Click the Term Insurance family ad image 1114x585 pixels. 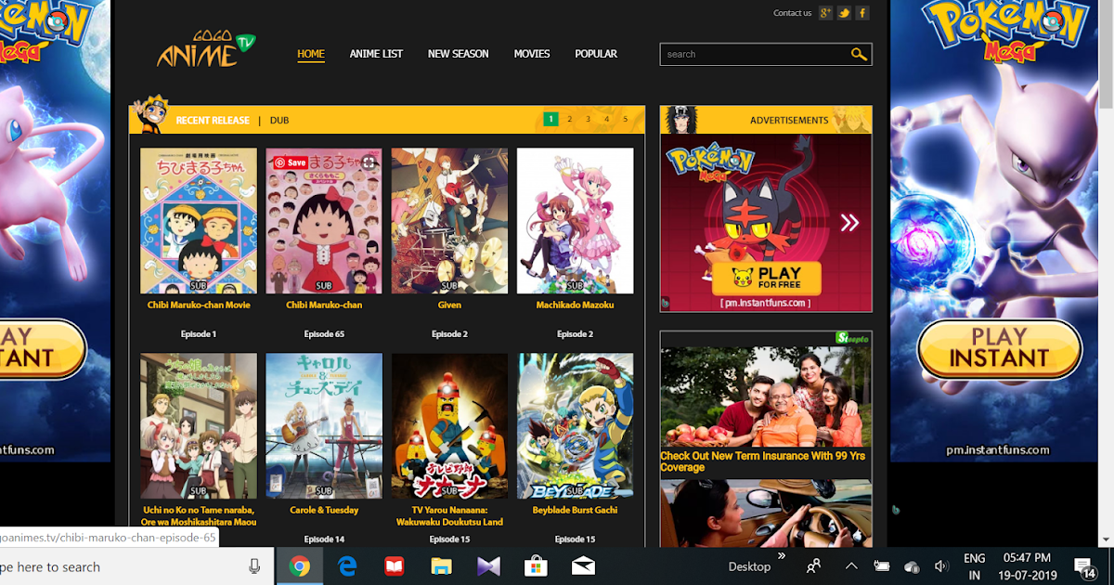[766, 397]
